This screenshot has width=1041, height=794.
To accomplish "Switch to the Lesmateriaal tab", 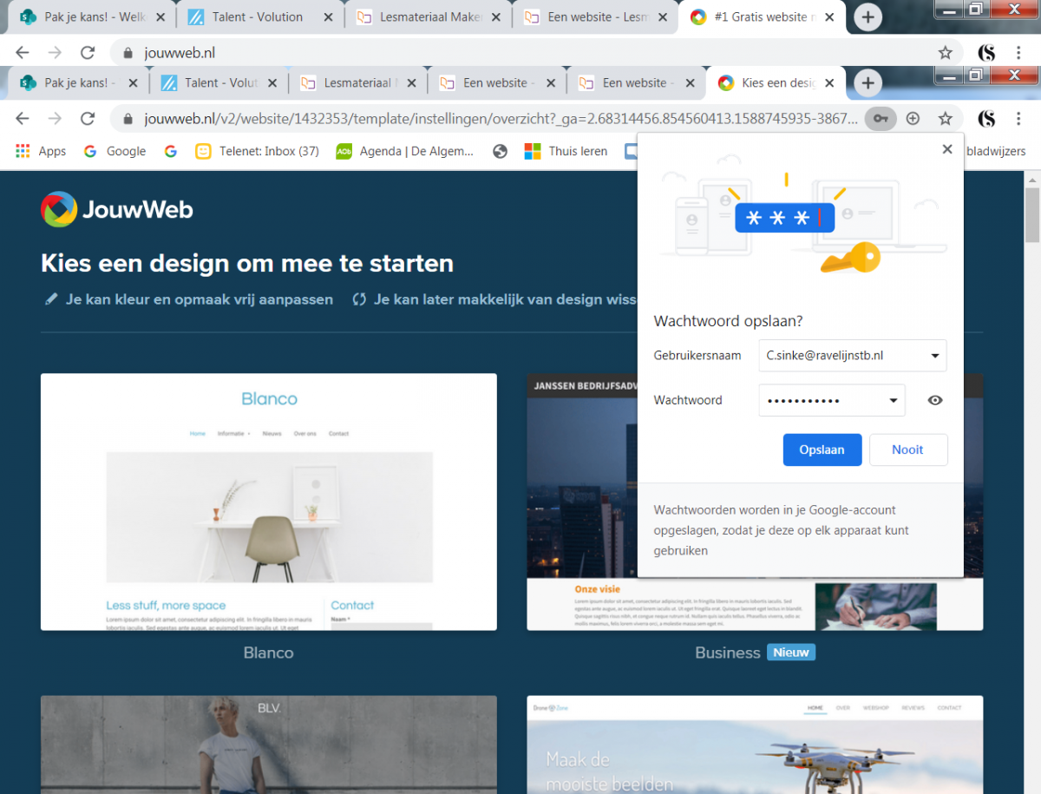I will [x=356, y=83].
